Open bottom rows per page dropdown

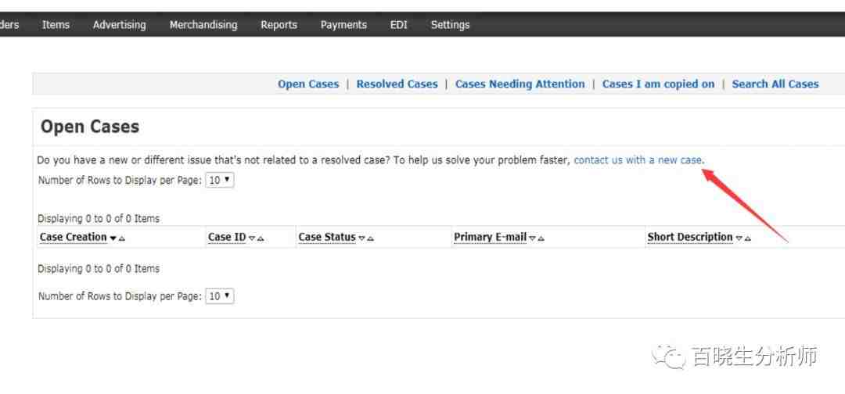point(220,296)
